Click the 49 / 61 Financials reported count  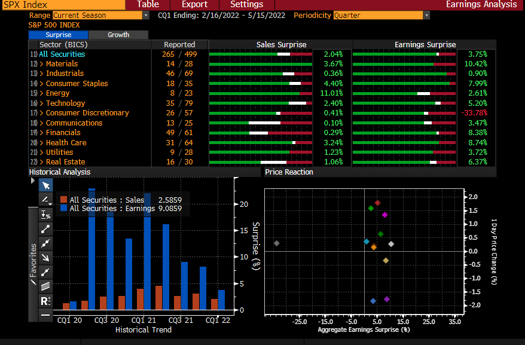tap(179, 133)
